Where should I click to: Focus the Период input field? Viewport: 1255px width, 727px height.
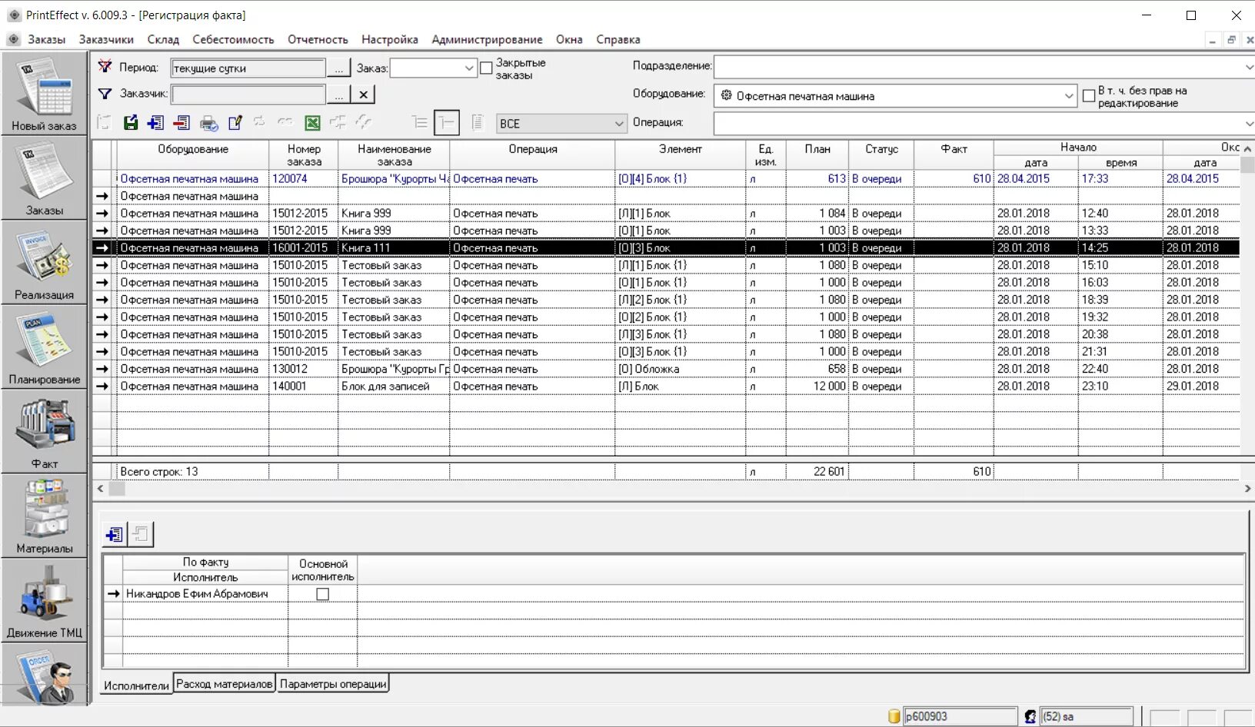248,68
